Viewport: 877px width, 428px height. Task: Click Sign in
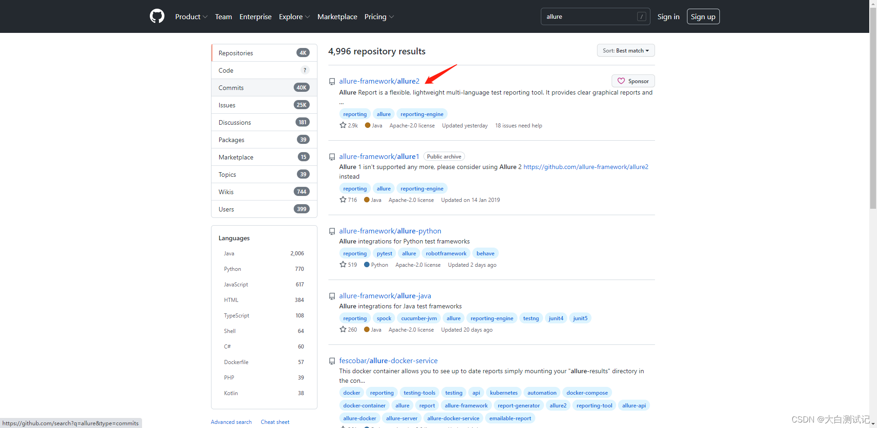point(668,16)
